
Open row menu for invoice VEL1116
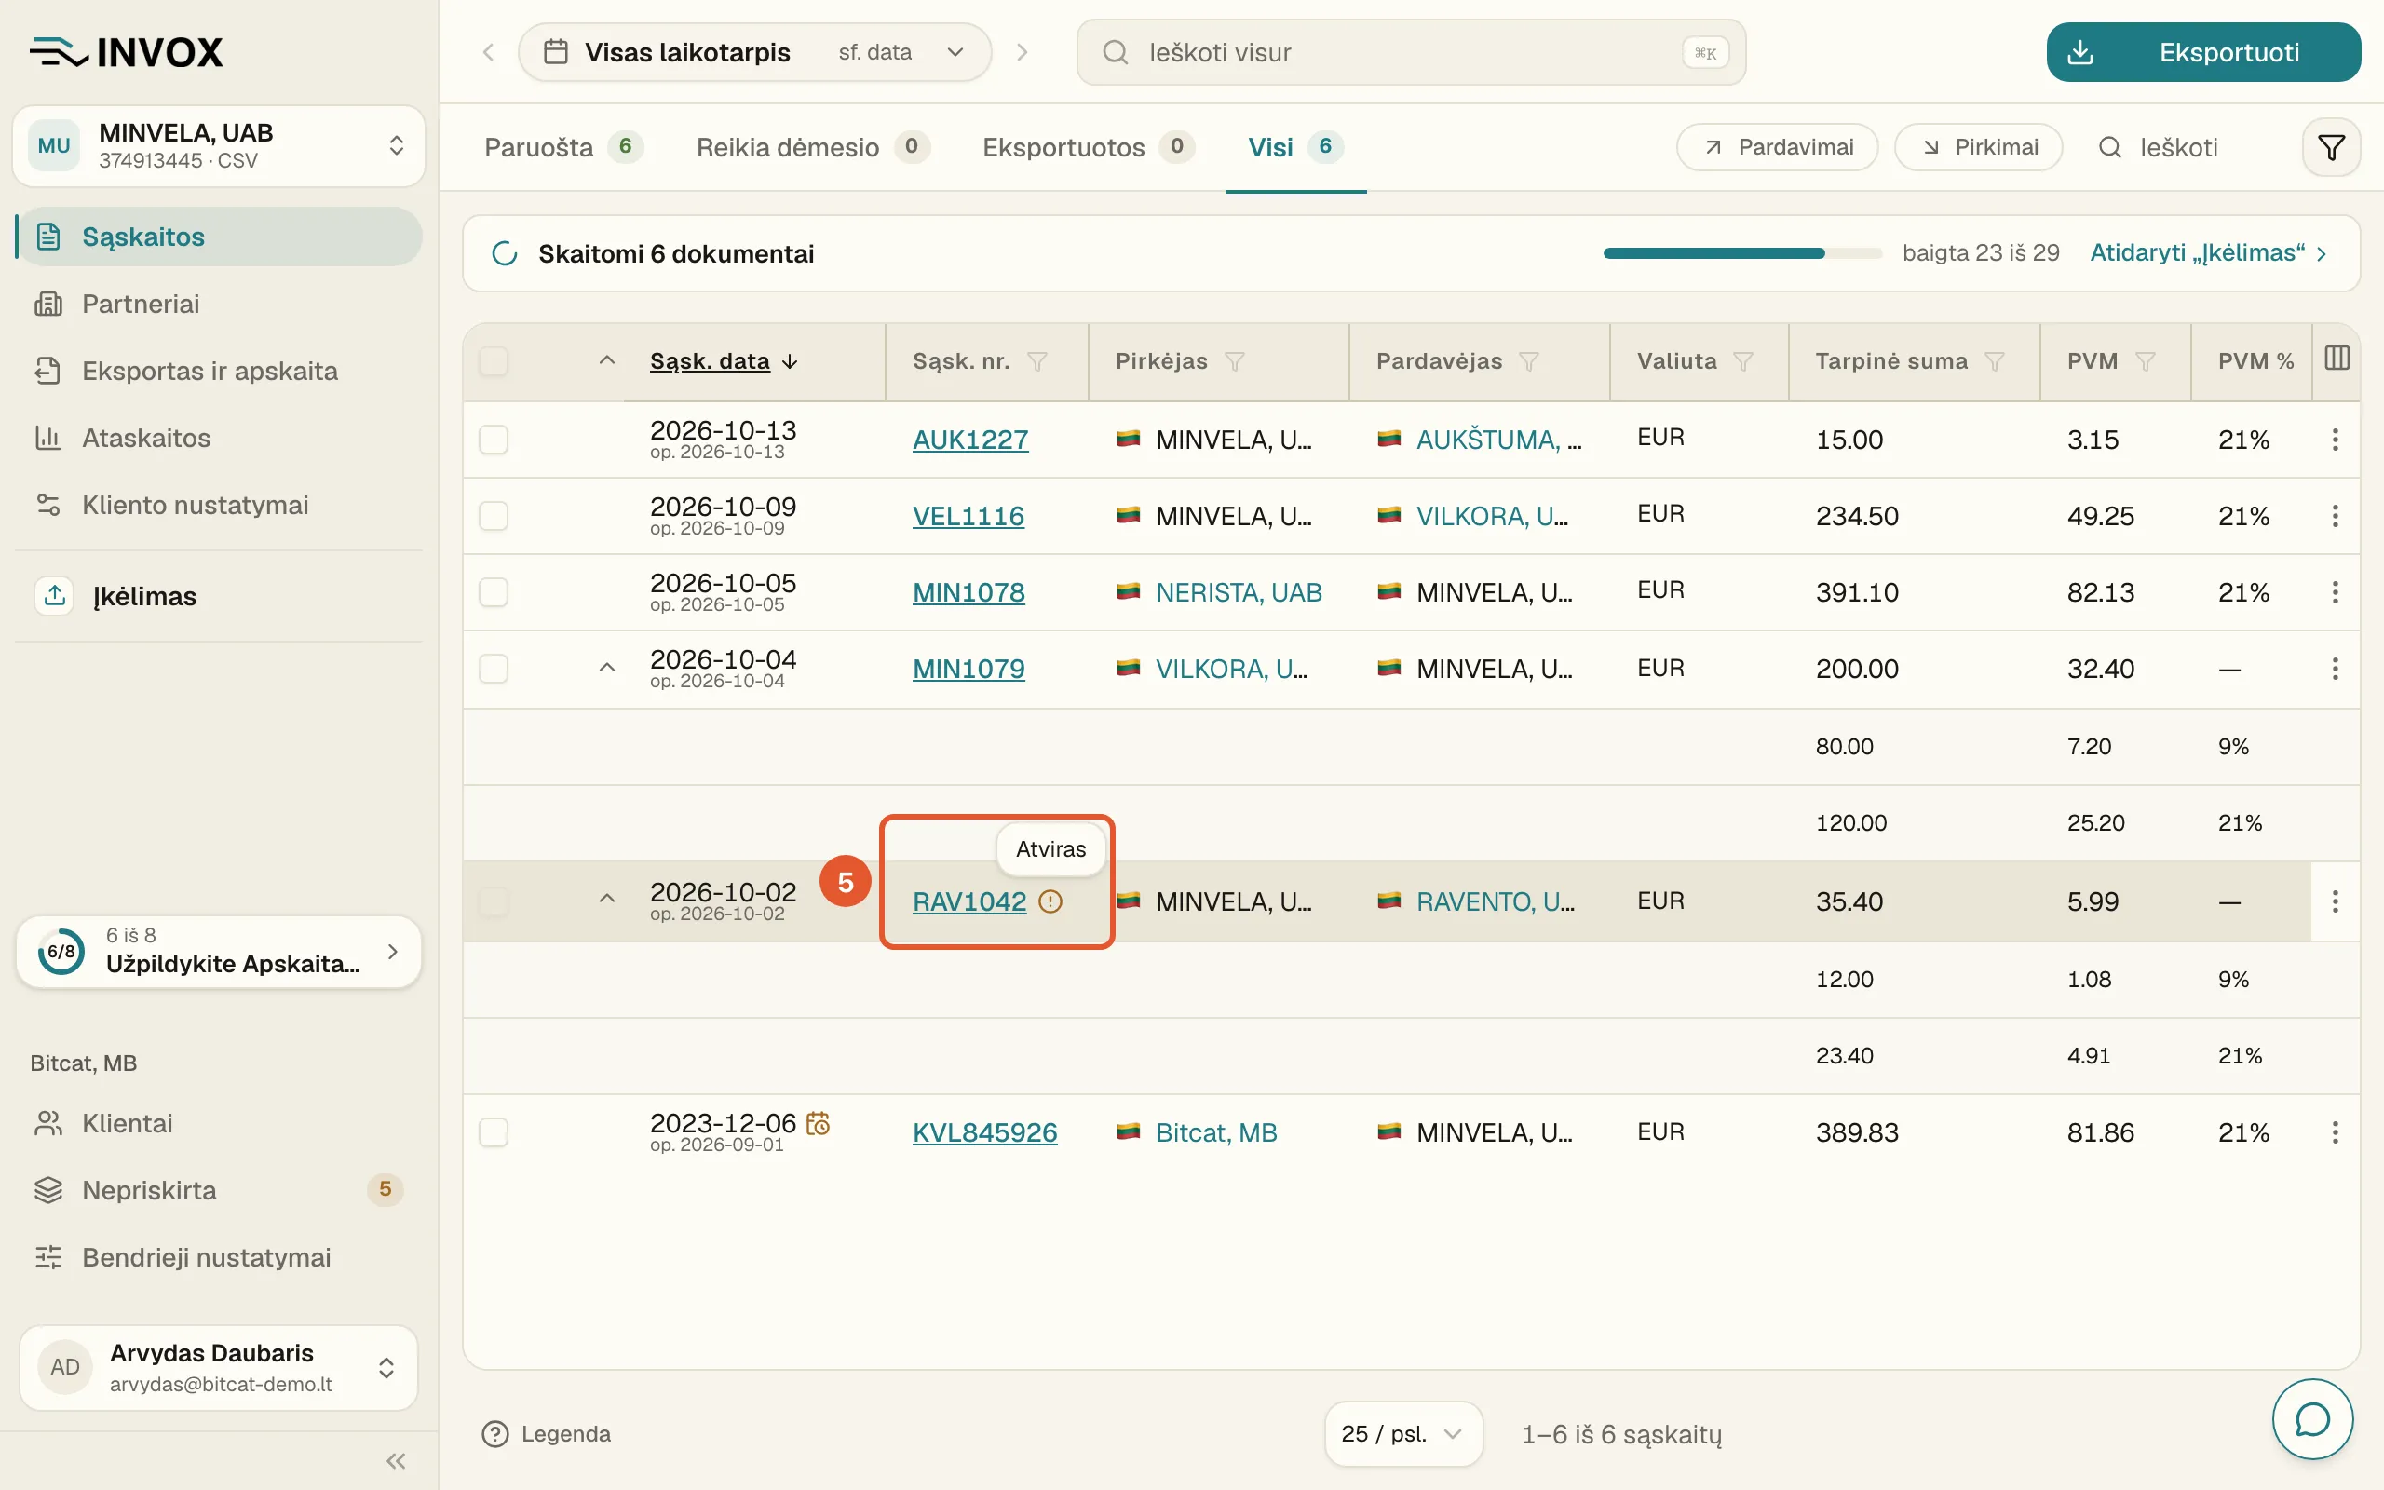(x=2335, y=516)
